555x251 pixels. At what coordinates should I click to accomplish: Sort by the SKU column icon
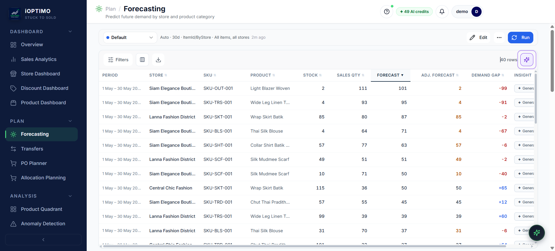(x=215, y=75)
